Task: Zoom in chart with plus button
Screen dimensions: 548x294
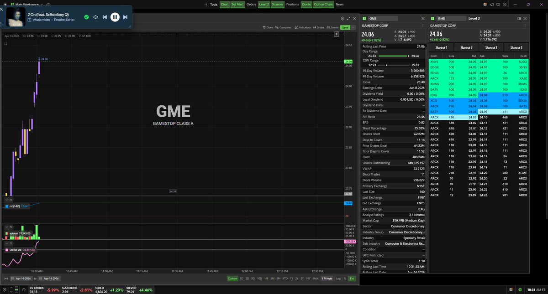Action: coord(175,191)
